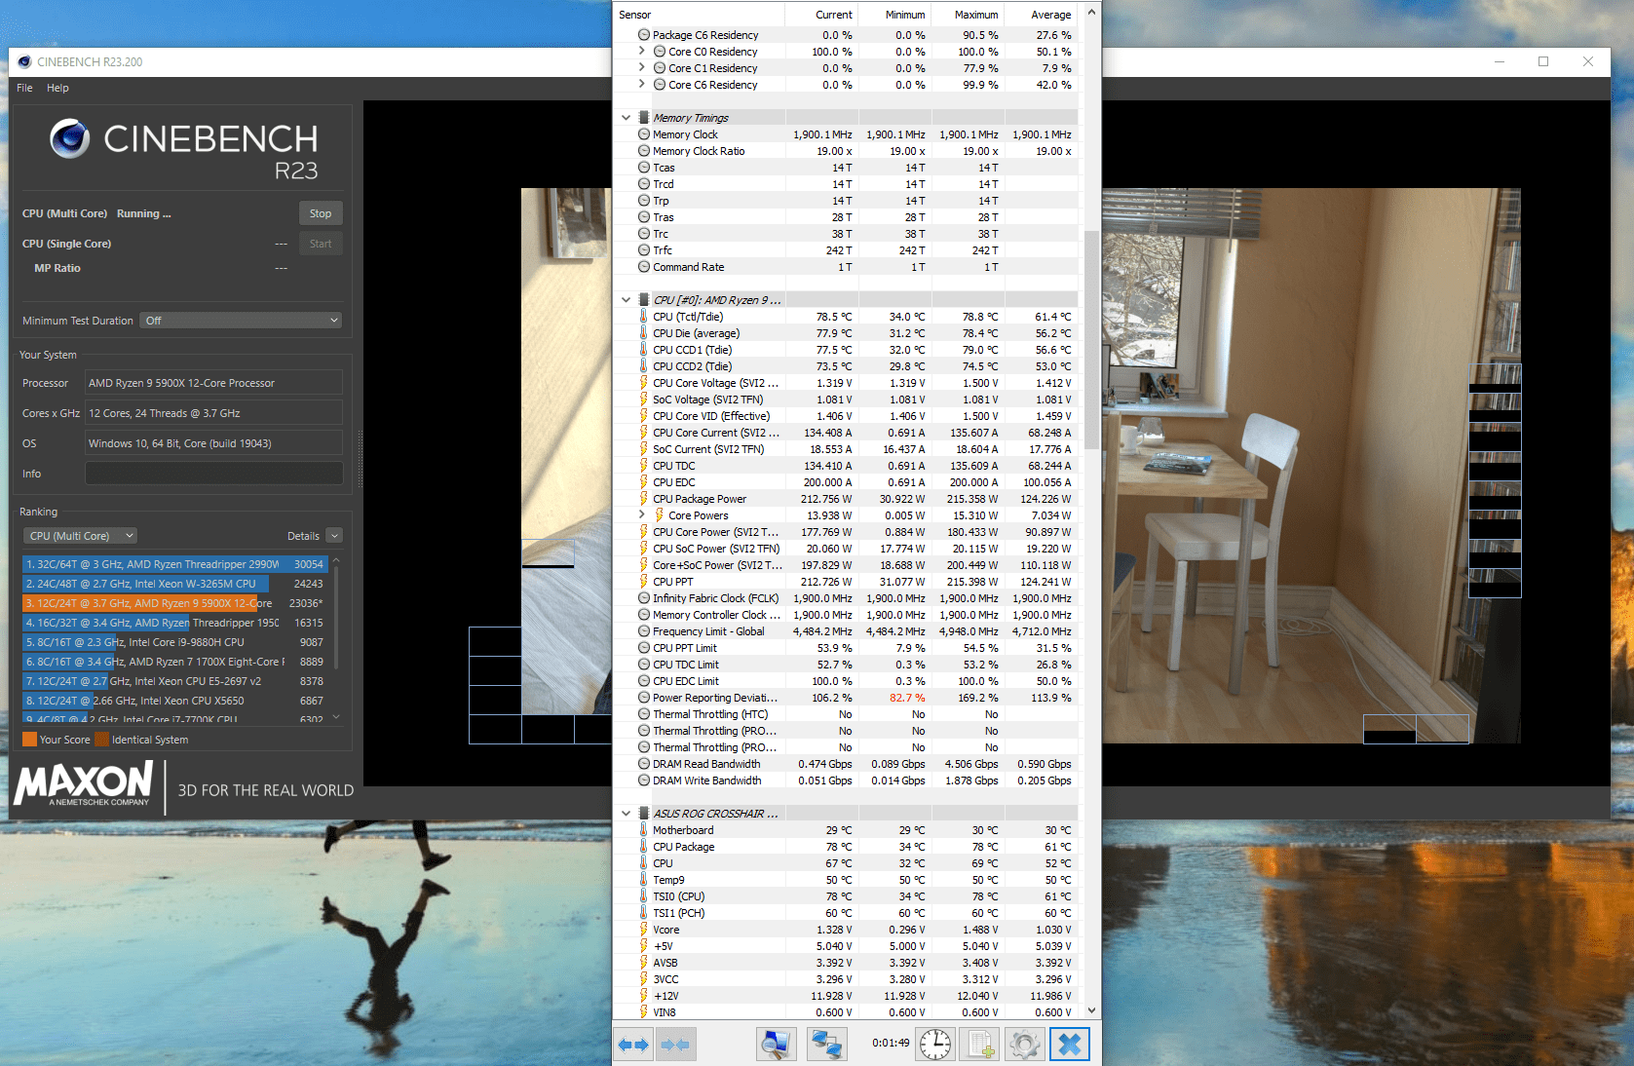Click the Sensor column header

click(x=699, y=15)
